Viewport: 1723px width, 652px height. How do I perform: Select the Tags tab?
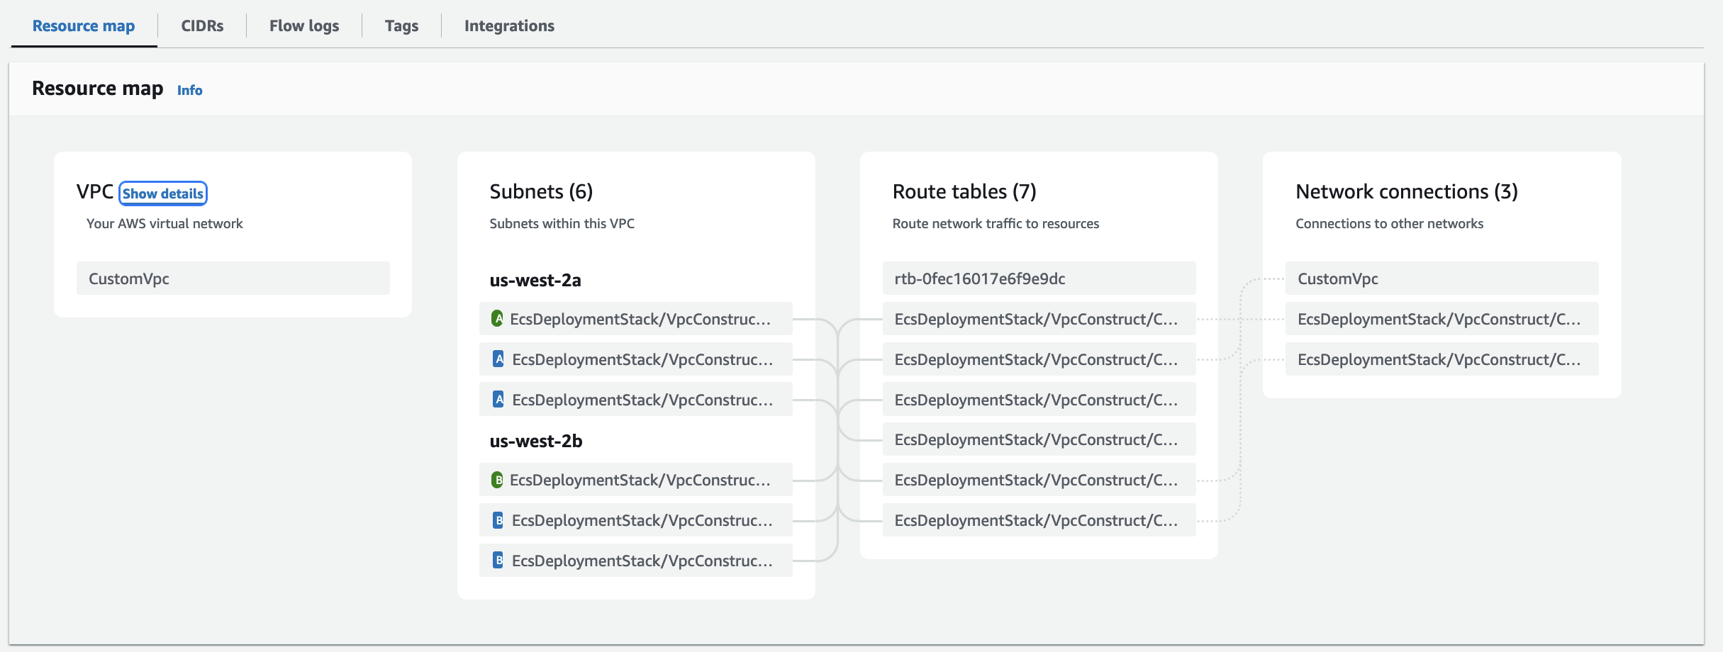coord(401,26)
